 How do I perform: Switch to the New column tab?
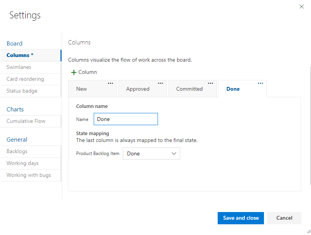(81, 89)
